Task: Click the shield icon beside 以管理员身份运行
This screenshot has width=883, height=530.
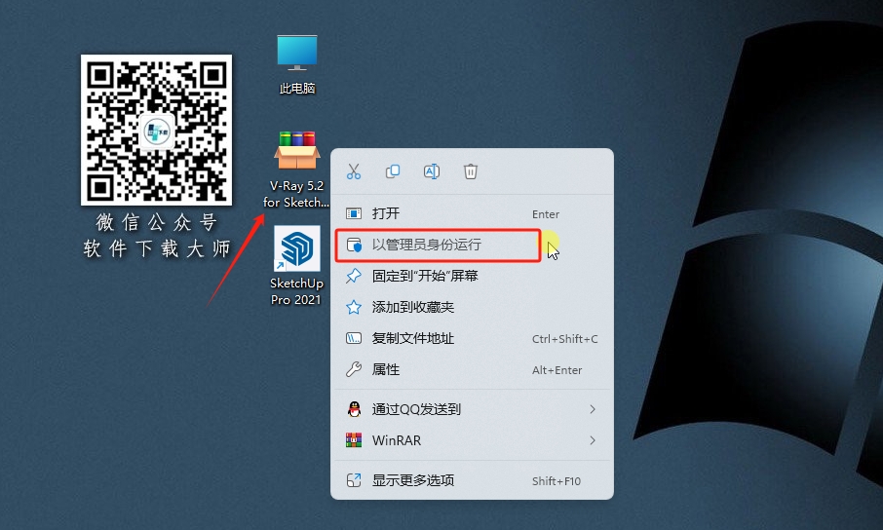Action: point(354,245)
